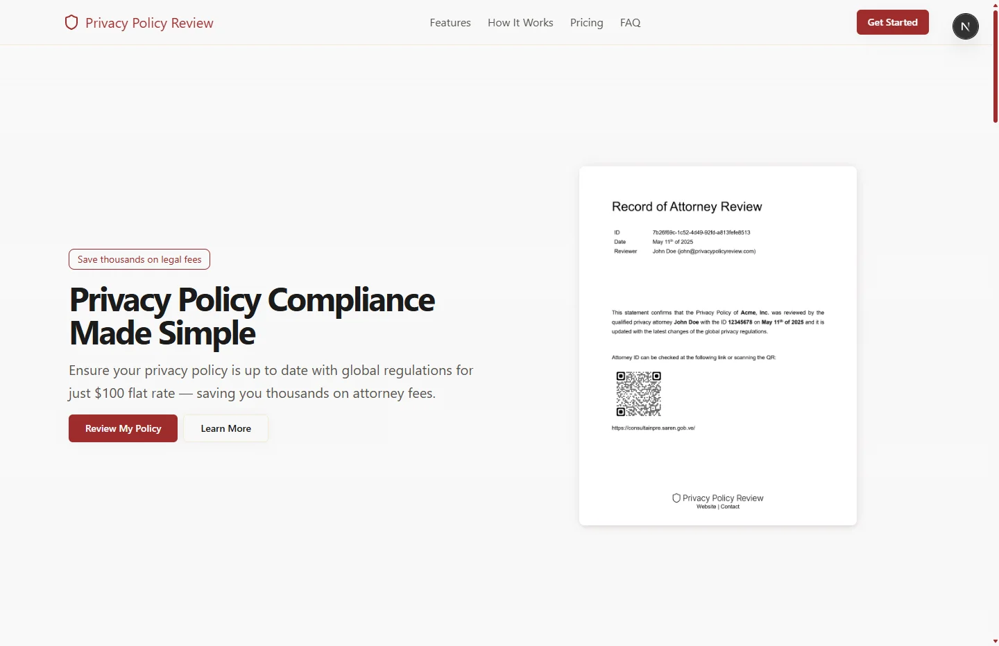The height and width of the screenshot is (646, 999).
Task: Click the Contact link on the certificate
Action: coord(730,507)
